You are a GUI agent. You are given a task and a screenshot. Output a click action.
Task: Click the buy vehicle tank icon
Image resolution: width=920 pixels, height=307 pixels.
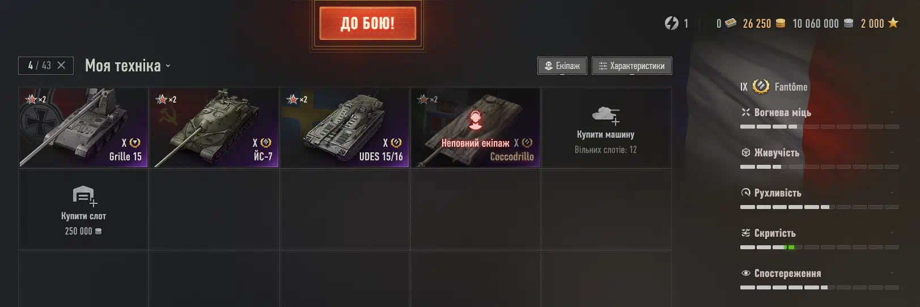point(606,115)
